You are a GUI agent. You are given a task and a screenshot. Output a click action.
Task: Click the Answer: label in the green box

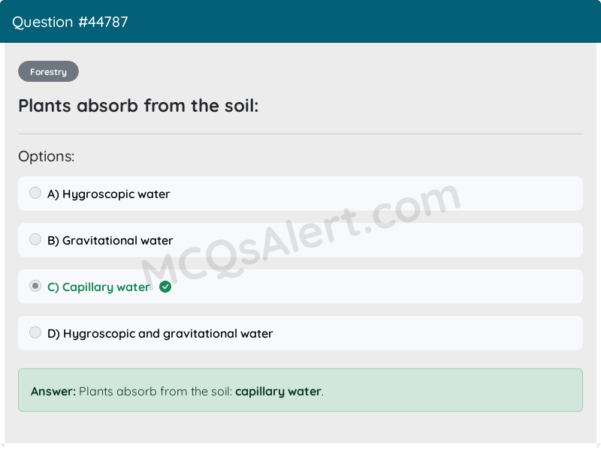(x=48, y=391)
